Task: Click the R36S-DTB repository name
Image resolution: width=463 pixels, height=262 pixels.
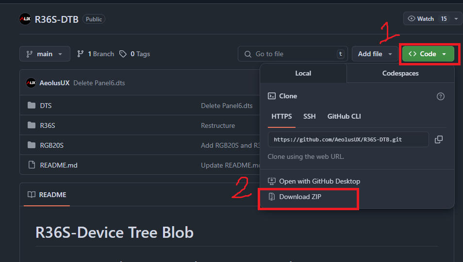Action: (x=57, y=19)
